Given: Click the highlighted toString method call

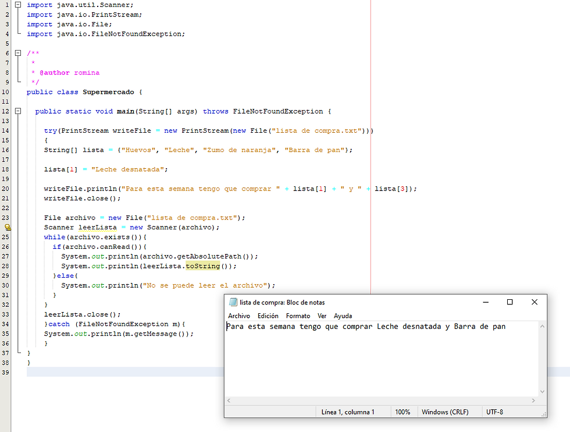Looking at the screenshot, I should (203, 266).
